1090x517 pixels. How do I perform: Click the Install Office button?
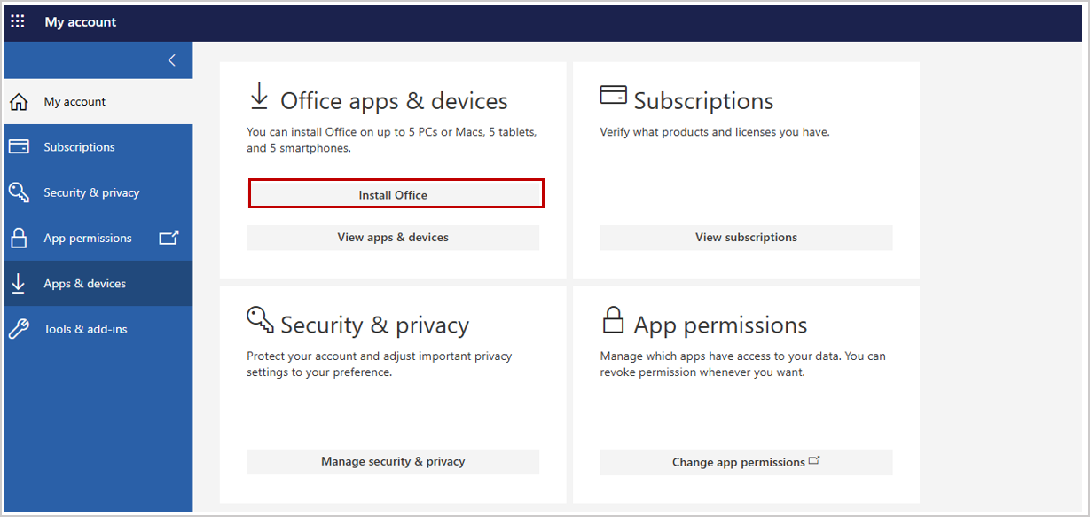coord(396,193)
